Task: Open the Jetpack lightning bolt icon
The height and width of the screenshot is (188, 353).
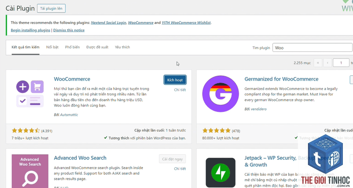Action: [x=221, y=173]
